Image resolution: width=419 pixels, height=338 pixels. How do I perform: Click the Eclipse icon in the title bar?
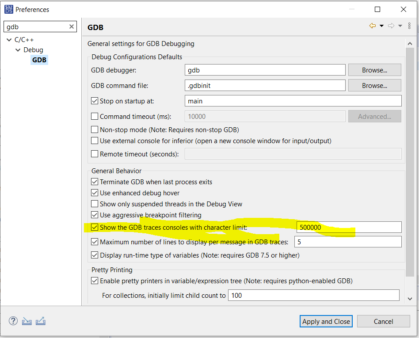pyautogui.click(x=8, y=9)
